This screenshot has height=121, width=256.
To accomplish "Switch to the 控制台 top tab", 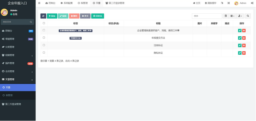I will pyautogui.click(x=50, y=3).
